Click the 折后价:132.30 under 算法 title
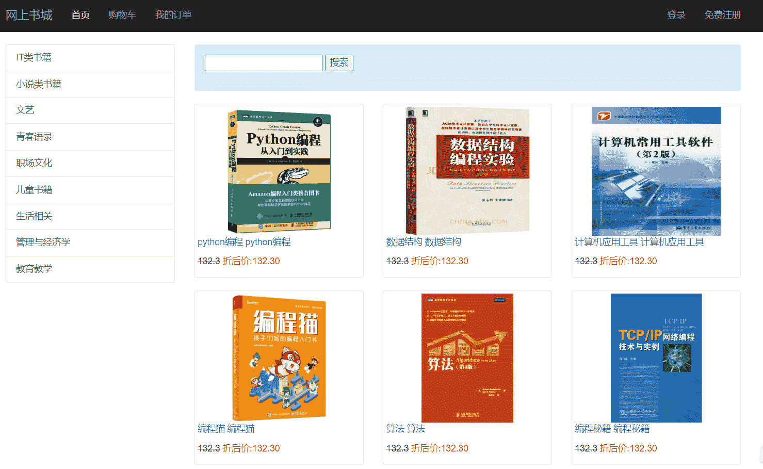 pyautogui.click(x=440, y=448)
